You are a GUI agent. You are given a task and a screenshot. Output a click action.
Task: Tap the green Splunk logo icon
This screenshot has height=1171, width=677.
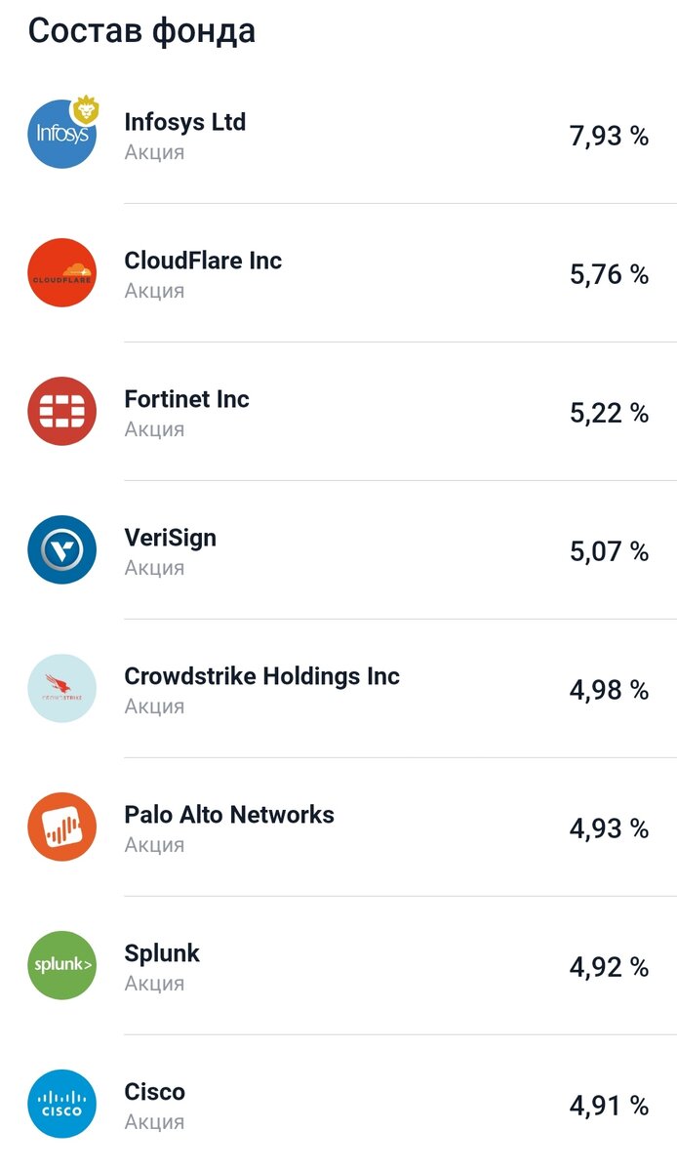(x=61, y=965)
